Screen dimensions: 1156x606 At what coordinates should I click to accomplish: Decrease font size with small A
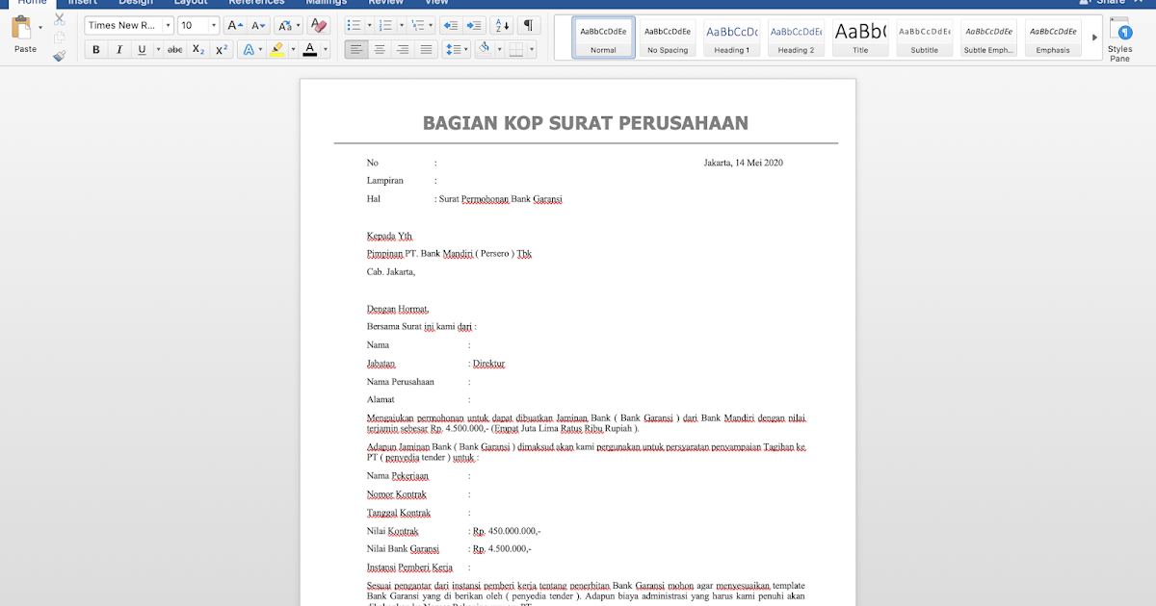[x=258, y=25]
